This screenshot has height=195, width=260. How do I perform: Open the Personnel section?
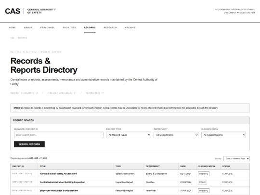pyautogui.click(x=47, y=27)
